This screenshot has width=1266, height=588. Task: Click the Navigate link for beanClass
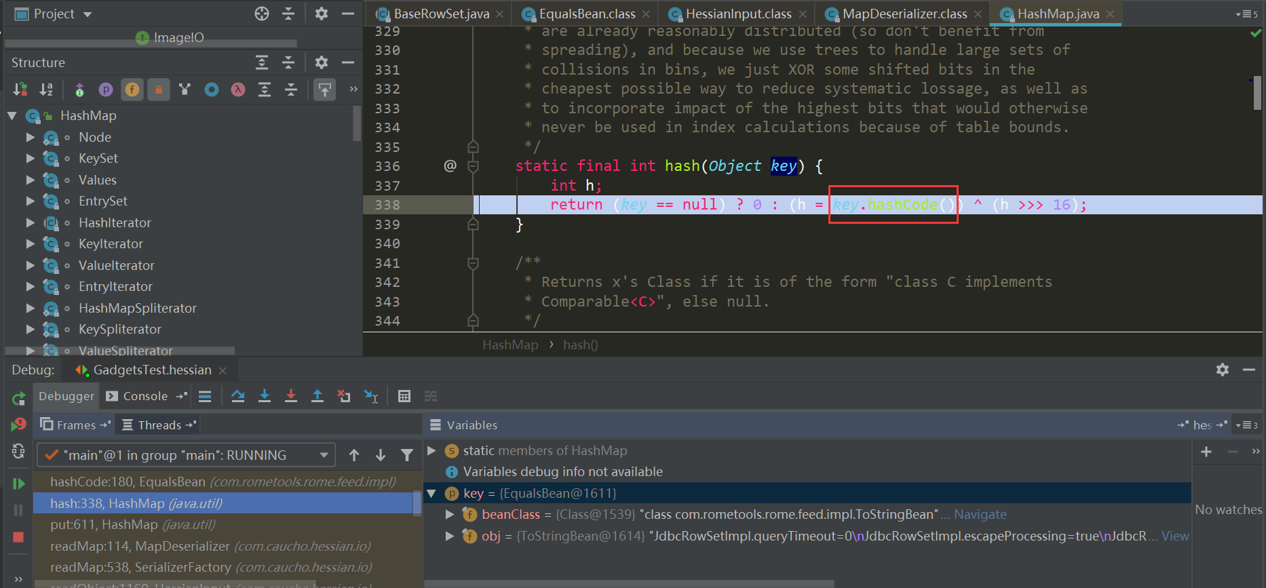pyautogui.click(x=980, y=515)
